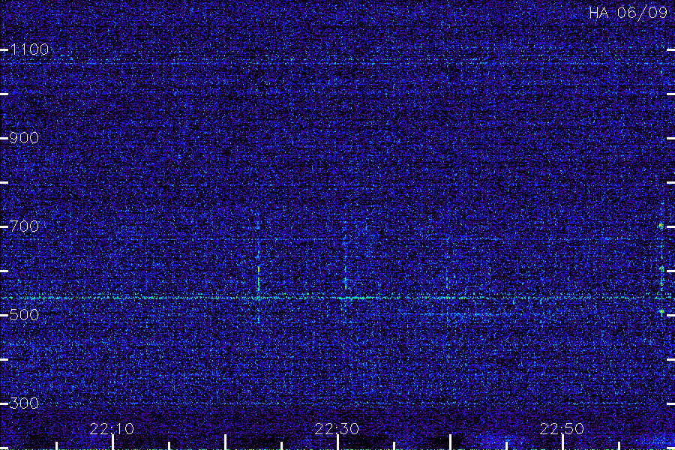Click the 300 frequency axis label
The height and width of the screenshot is (450, 675).
pyautogui.click(x=24, y=403)
